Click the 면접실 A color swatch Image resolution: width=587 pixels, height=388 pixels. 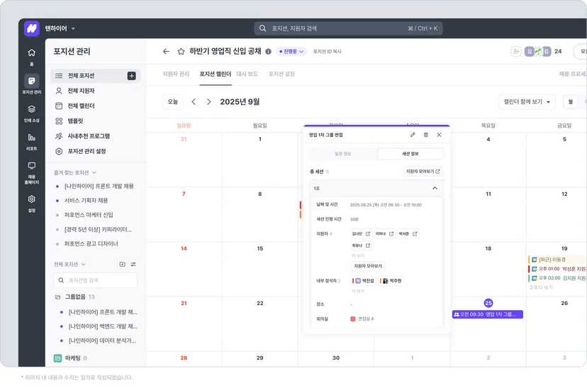(x=352, y=319)
